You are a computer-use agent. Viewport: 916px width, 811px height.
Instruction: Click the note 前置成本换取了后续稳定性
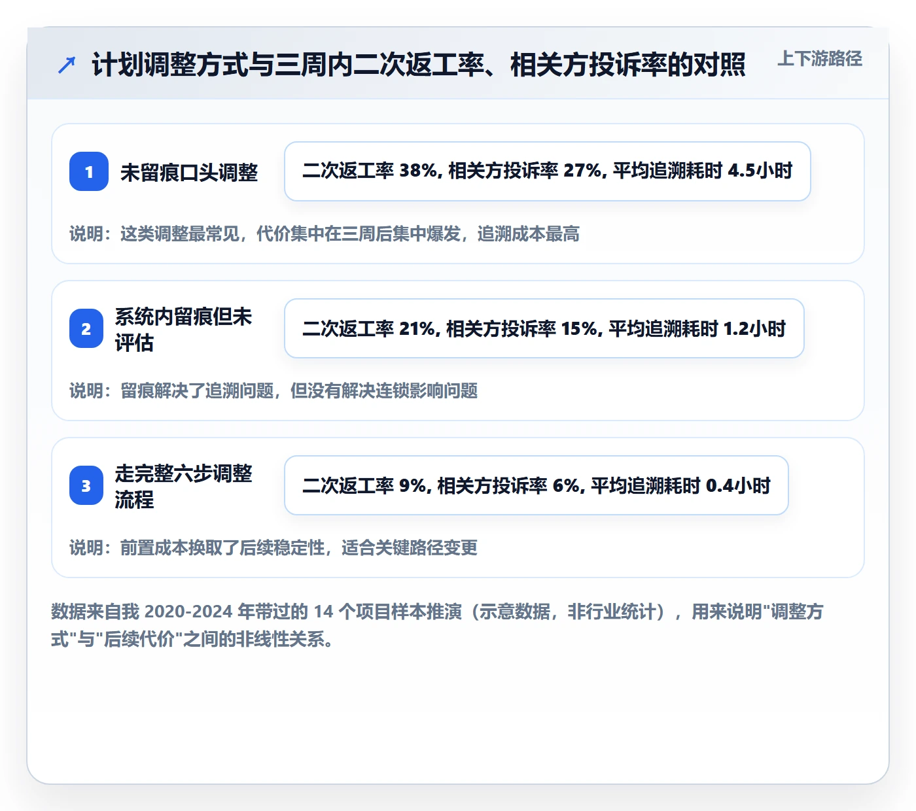pyautogui.click(x=273, y=548)
